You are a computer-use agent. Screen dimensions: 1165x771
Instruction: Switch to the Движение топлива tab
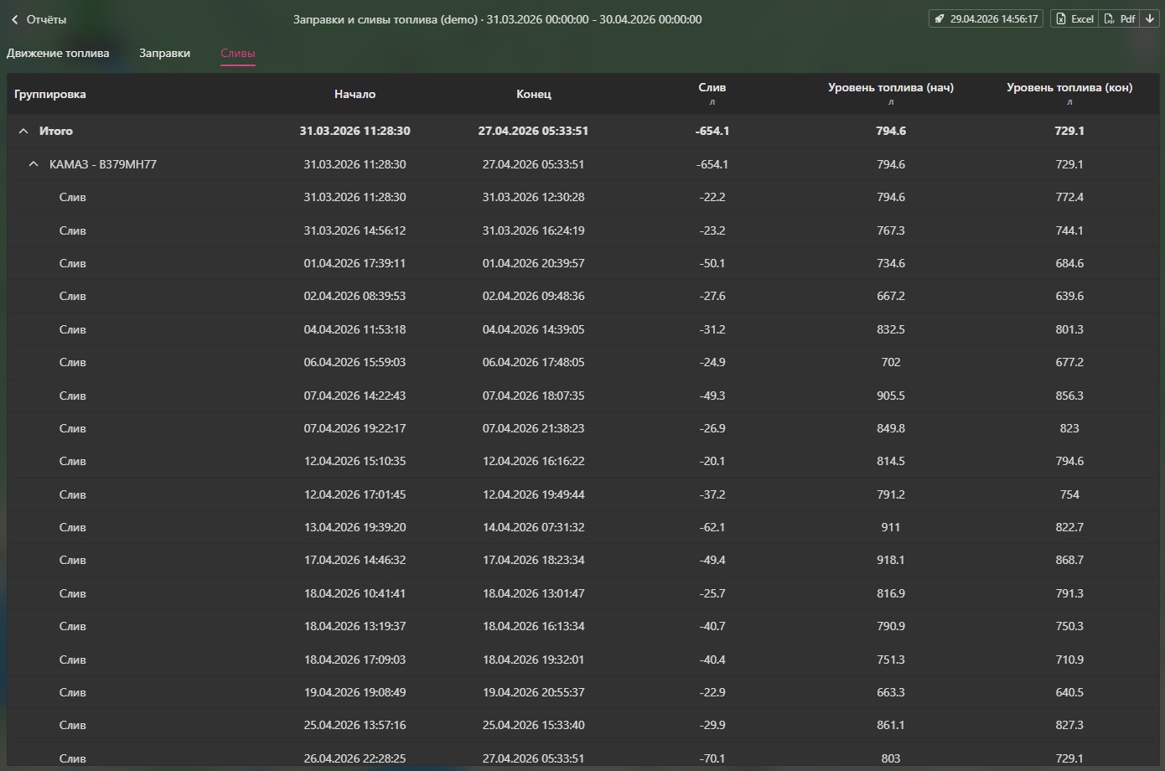(x=58, y=53)
